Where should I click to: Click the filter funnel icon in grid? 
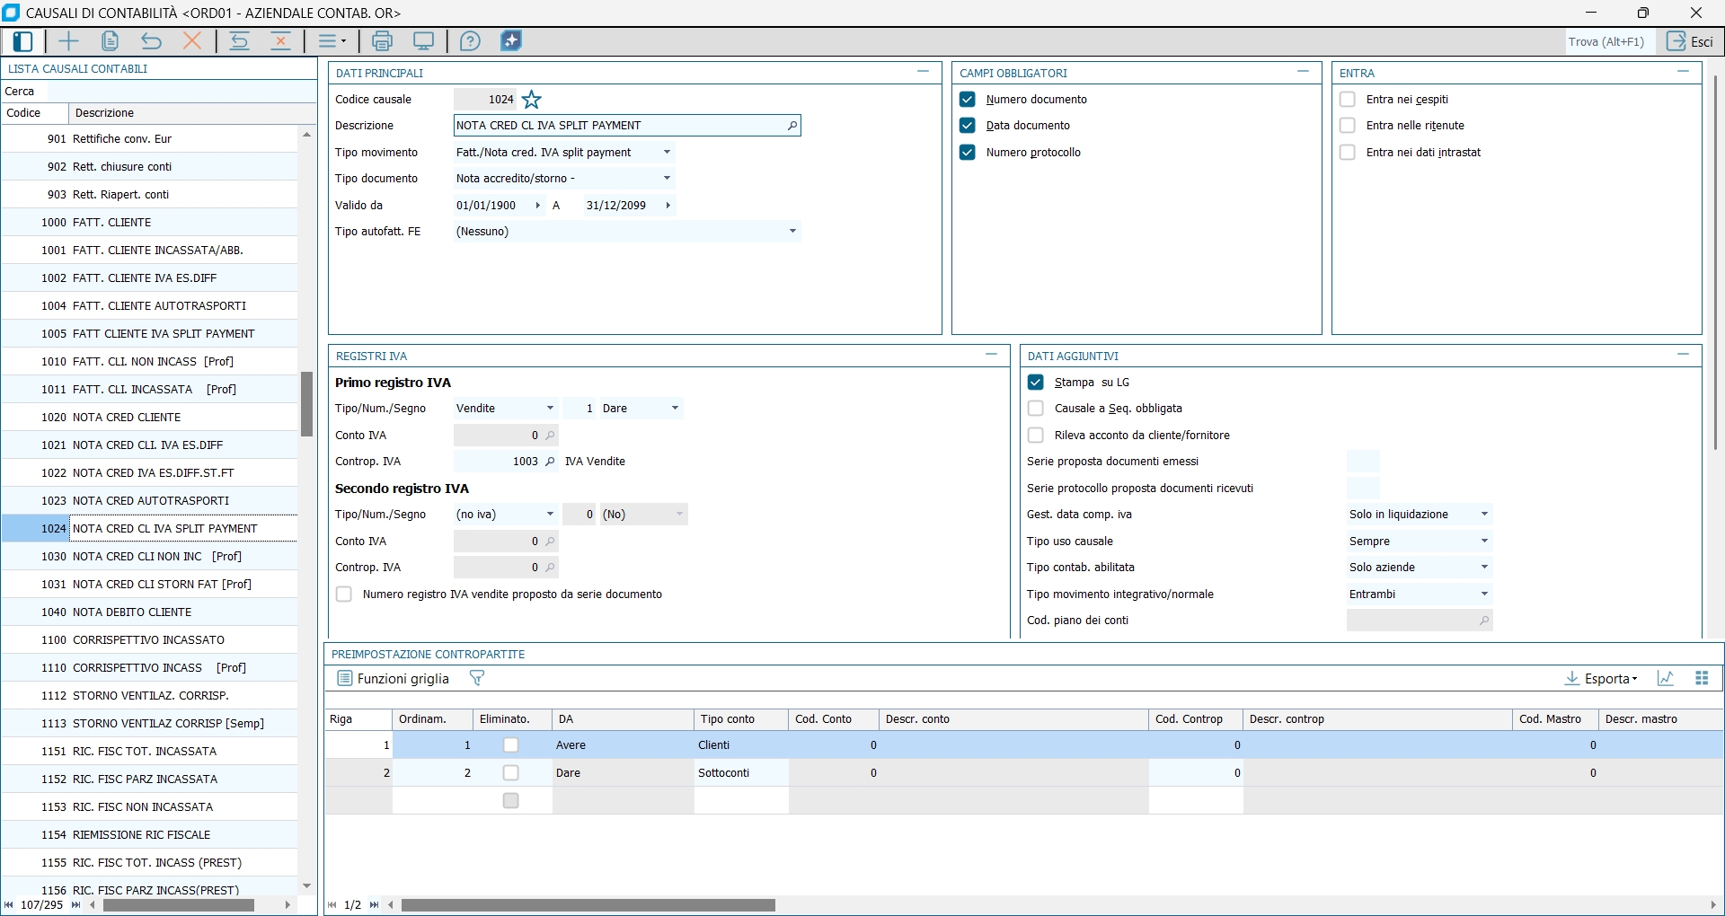(477, 679)
